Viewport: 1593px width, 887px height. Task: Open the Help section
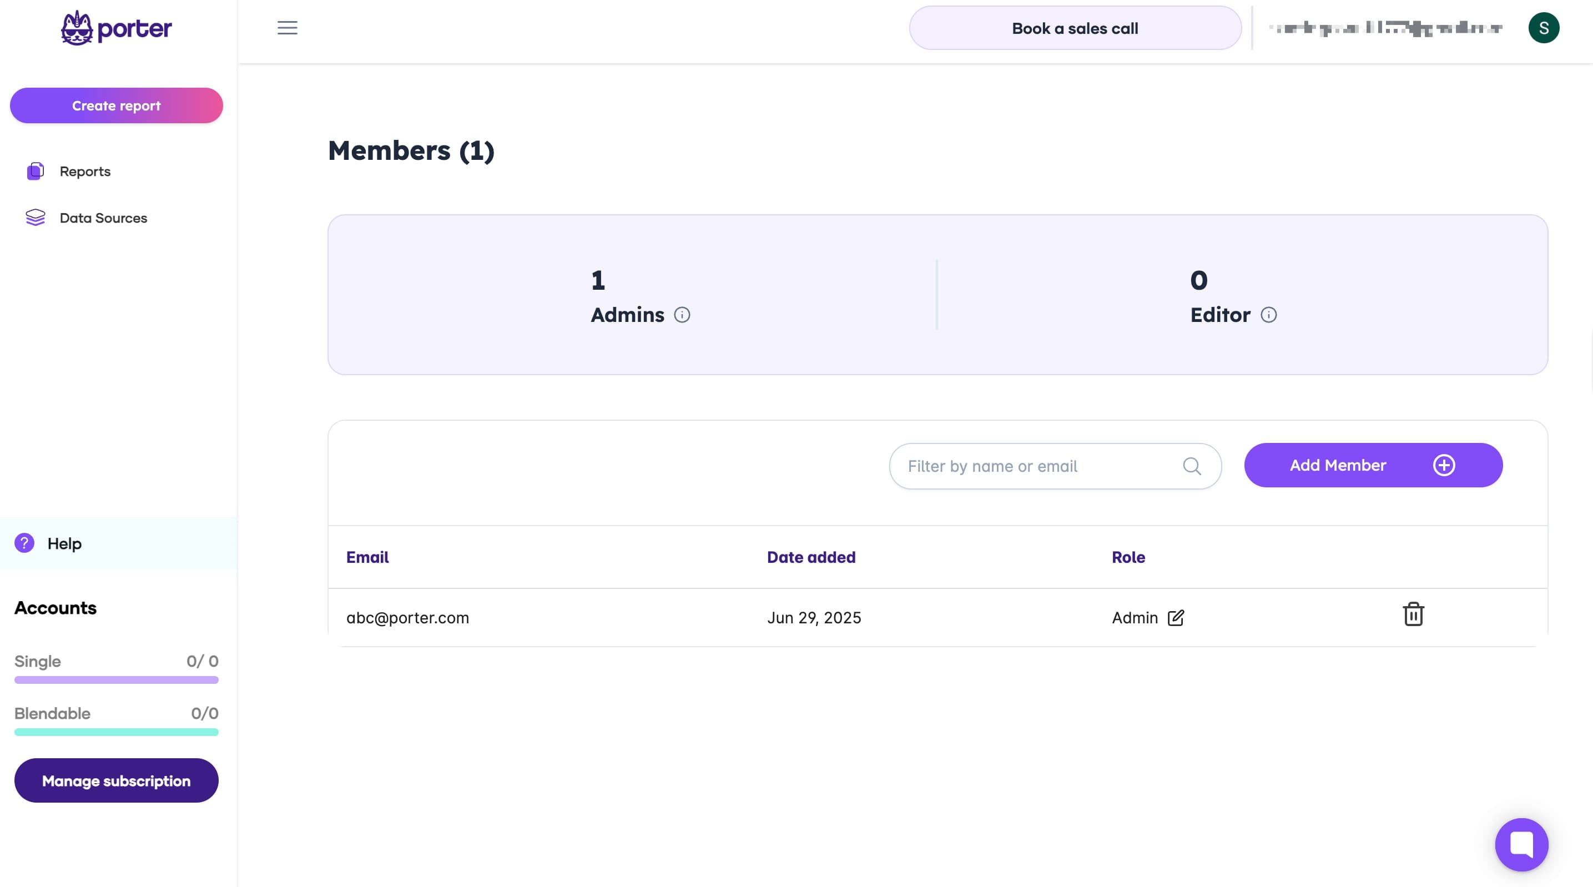64,543
